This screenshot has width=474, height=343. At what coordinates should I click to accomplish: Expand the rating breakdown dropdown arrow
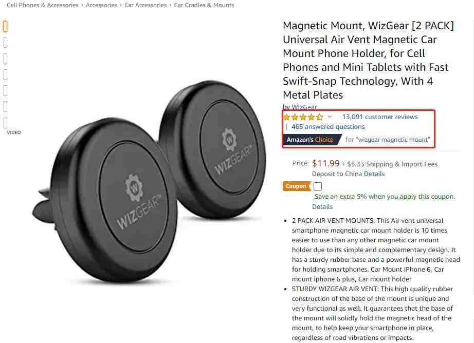[x=330, y=117]
